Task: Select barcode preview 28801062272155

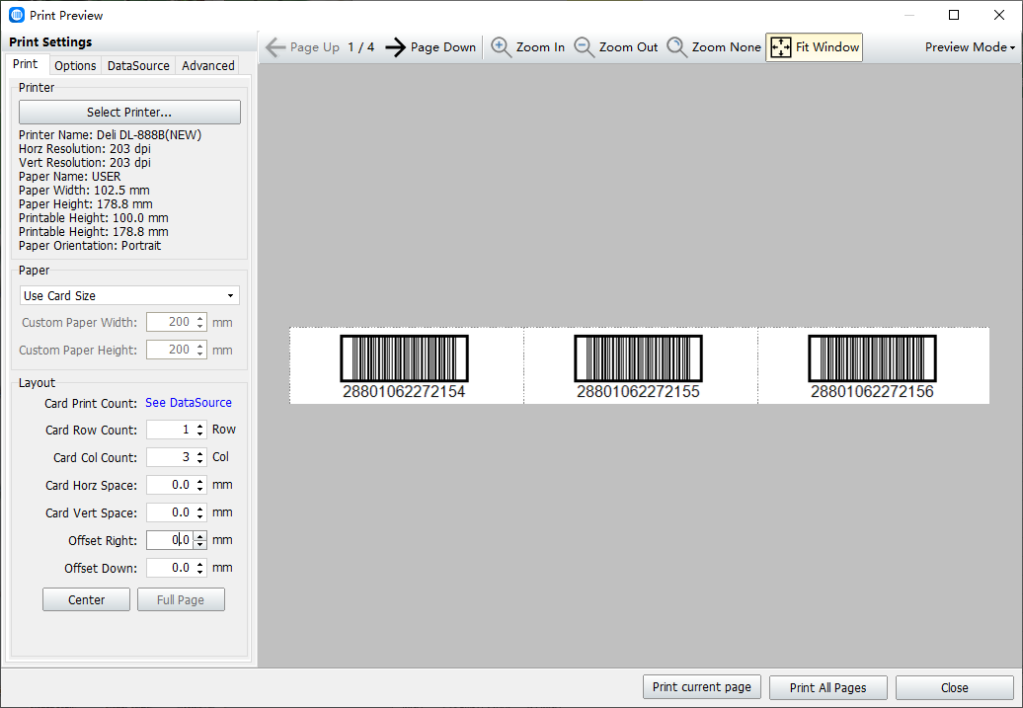Action: click(x=638, y=366)
